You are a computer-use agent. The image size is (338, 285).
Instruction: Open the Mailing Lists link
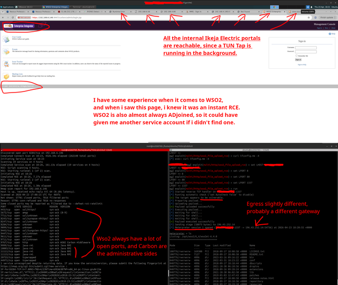click(x=17, y=74)
